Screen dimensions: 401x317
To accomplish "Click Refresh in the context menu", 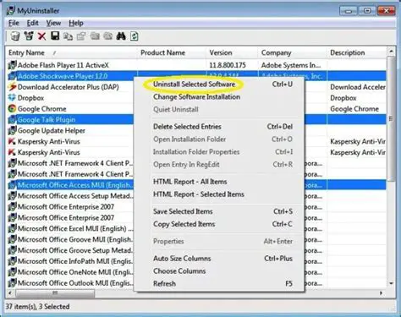I will [x=164, y=284].
